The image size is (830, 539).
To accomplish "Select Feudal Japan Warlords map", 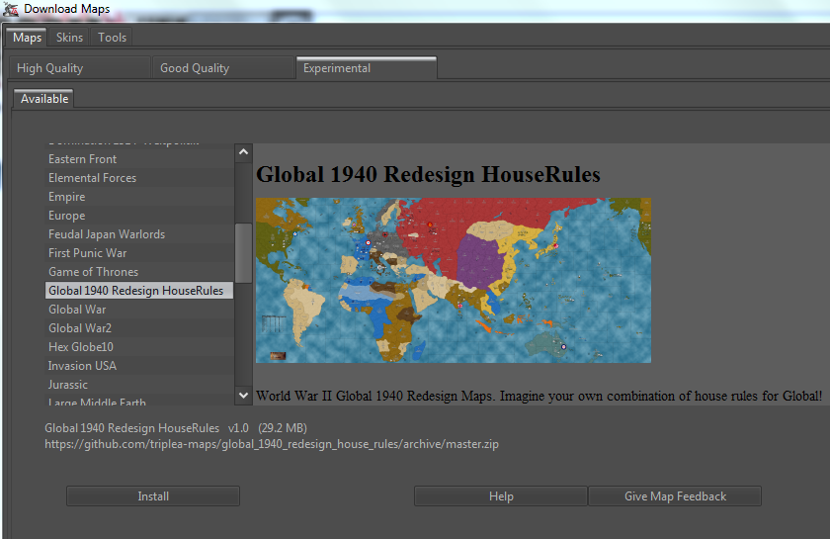I will 138,234.
